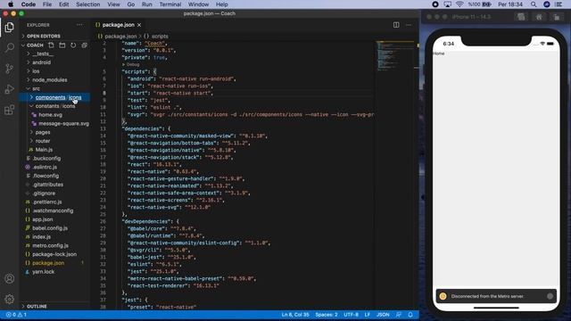
Task: Click Ln 8, Col 35 status entry
Action: click(295, 315)
